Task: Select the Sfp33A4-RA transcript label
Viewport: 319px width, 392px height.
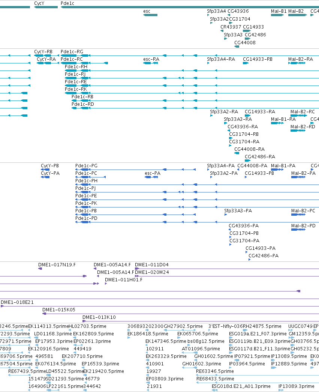Action: point(221,59)
